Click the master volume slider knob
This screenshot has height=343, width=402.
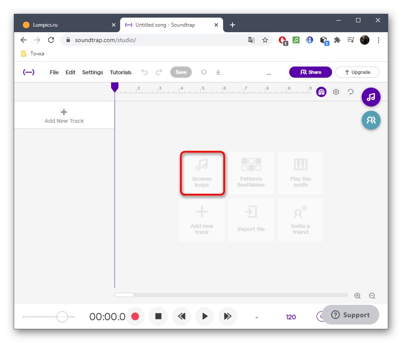click(62, 317)
